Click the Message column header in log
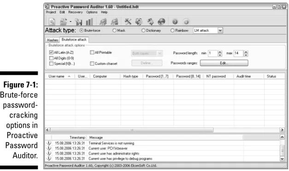This screenshot has width=289, height=171. point(165,137)
